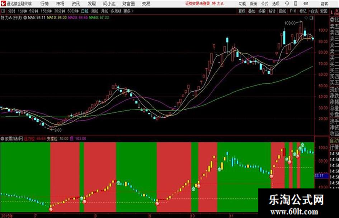Switch to the 30分钟 period tab

(x=60, y=11)
